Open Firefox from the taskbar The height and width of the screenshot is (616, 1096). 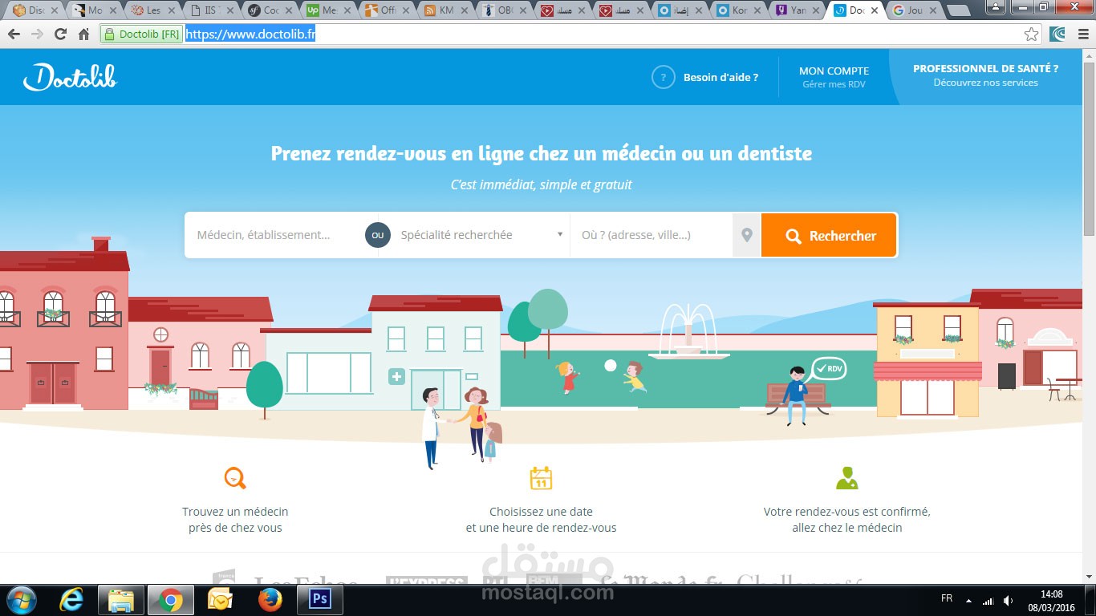tap(270, 600)
